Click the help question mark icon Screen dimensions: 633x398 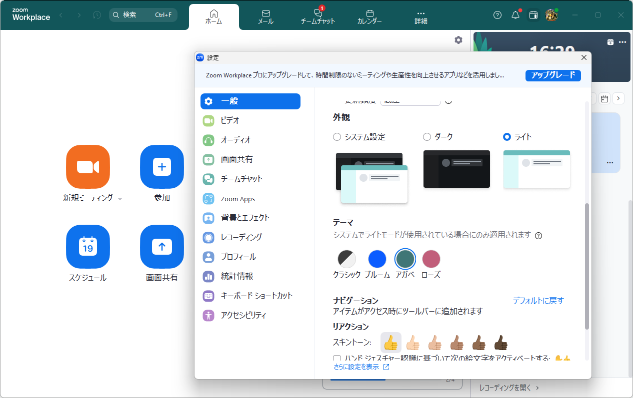[x=497, y=15]
